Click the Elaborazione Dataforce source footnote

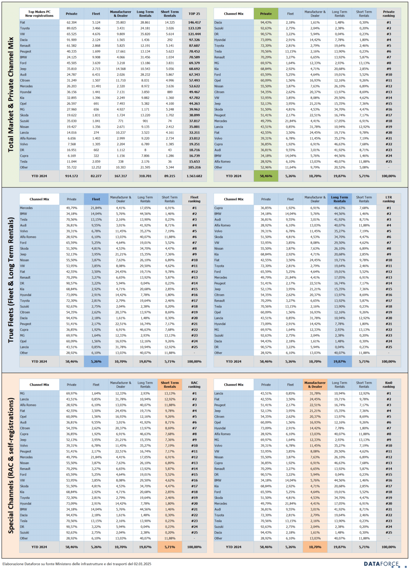[77, 564]
